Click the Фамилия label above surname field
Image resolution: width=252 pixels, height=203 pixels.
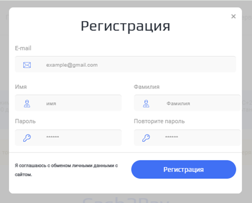point(147,87)
